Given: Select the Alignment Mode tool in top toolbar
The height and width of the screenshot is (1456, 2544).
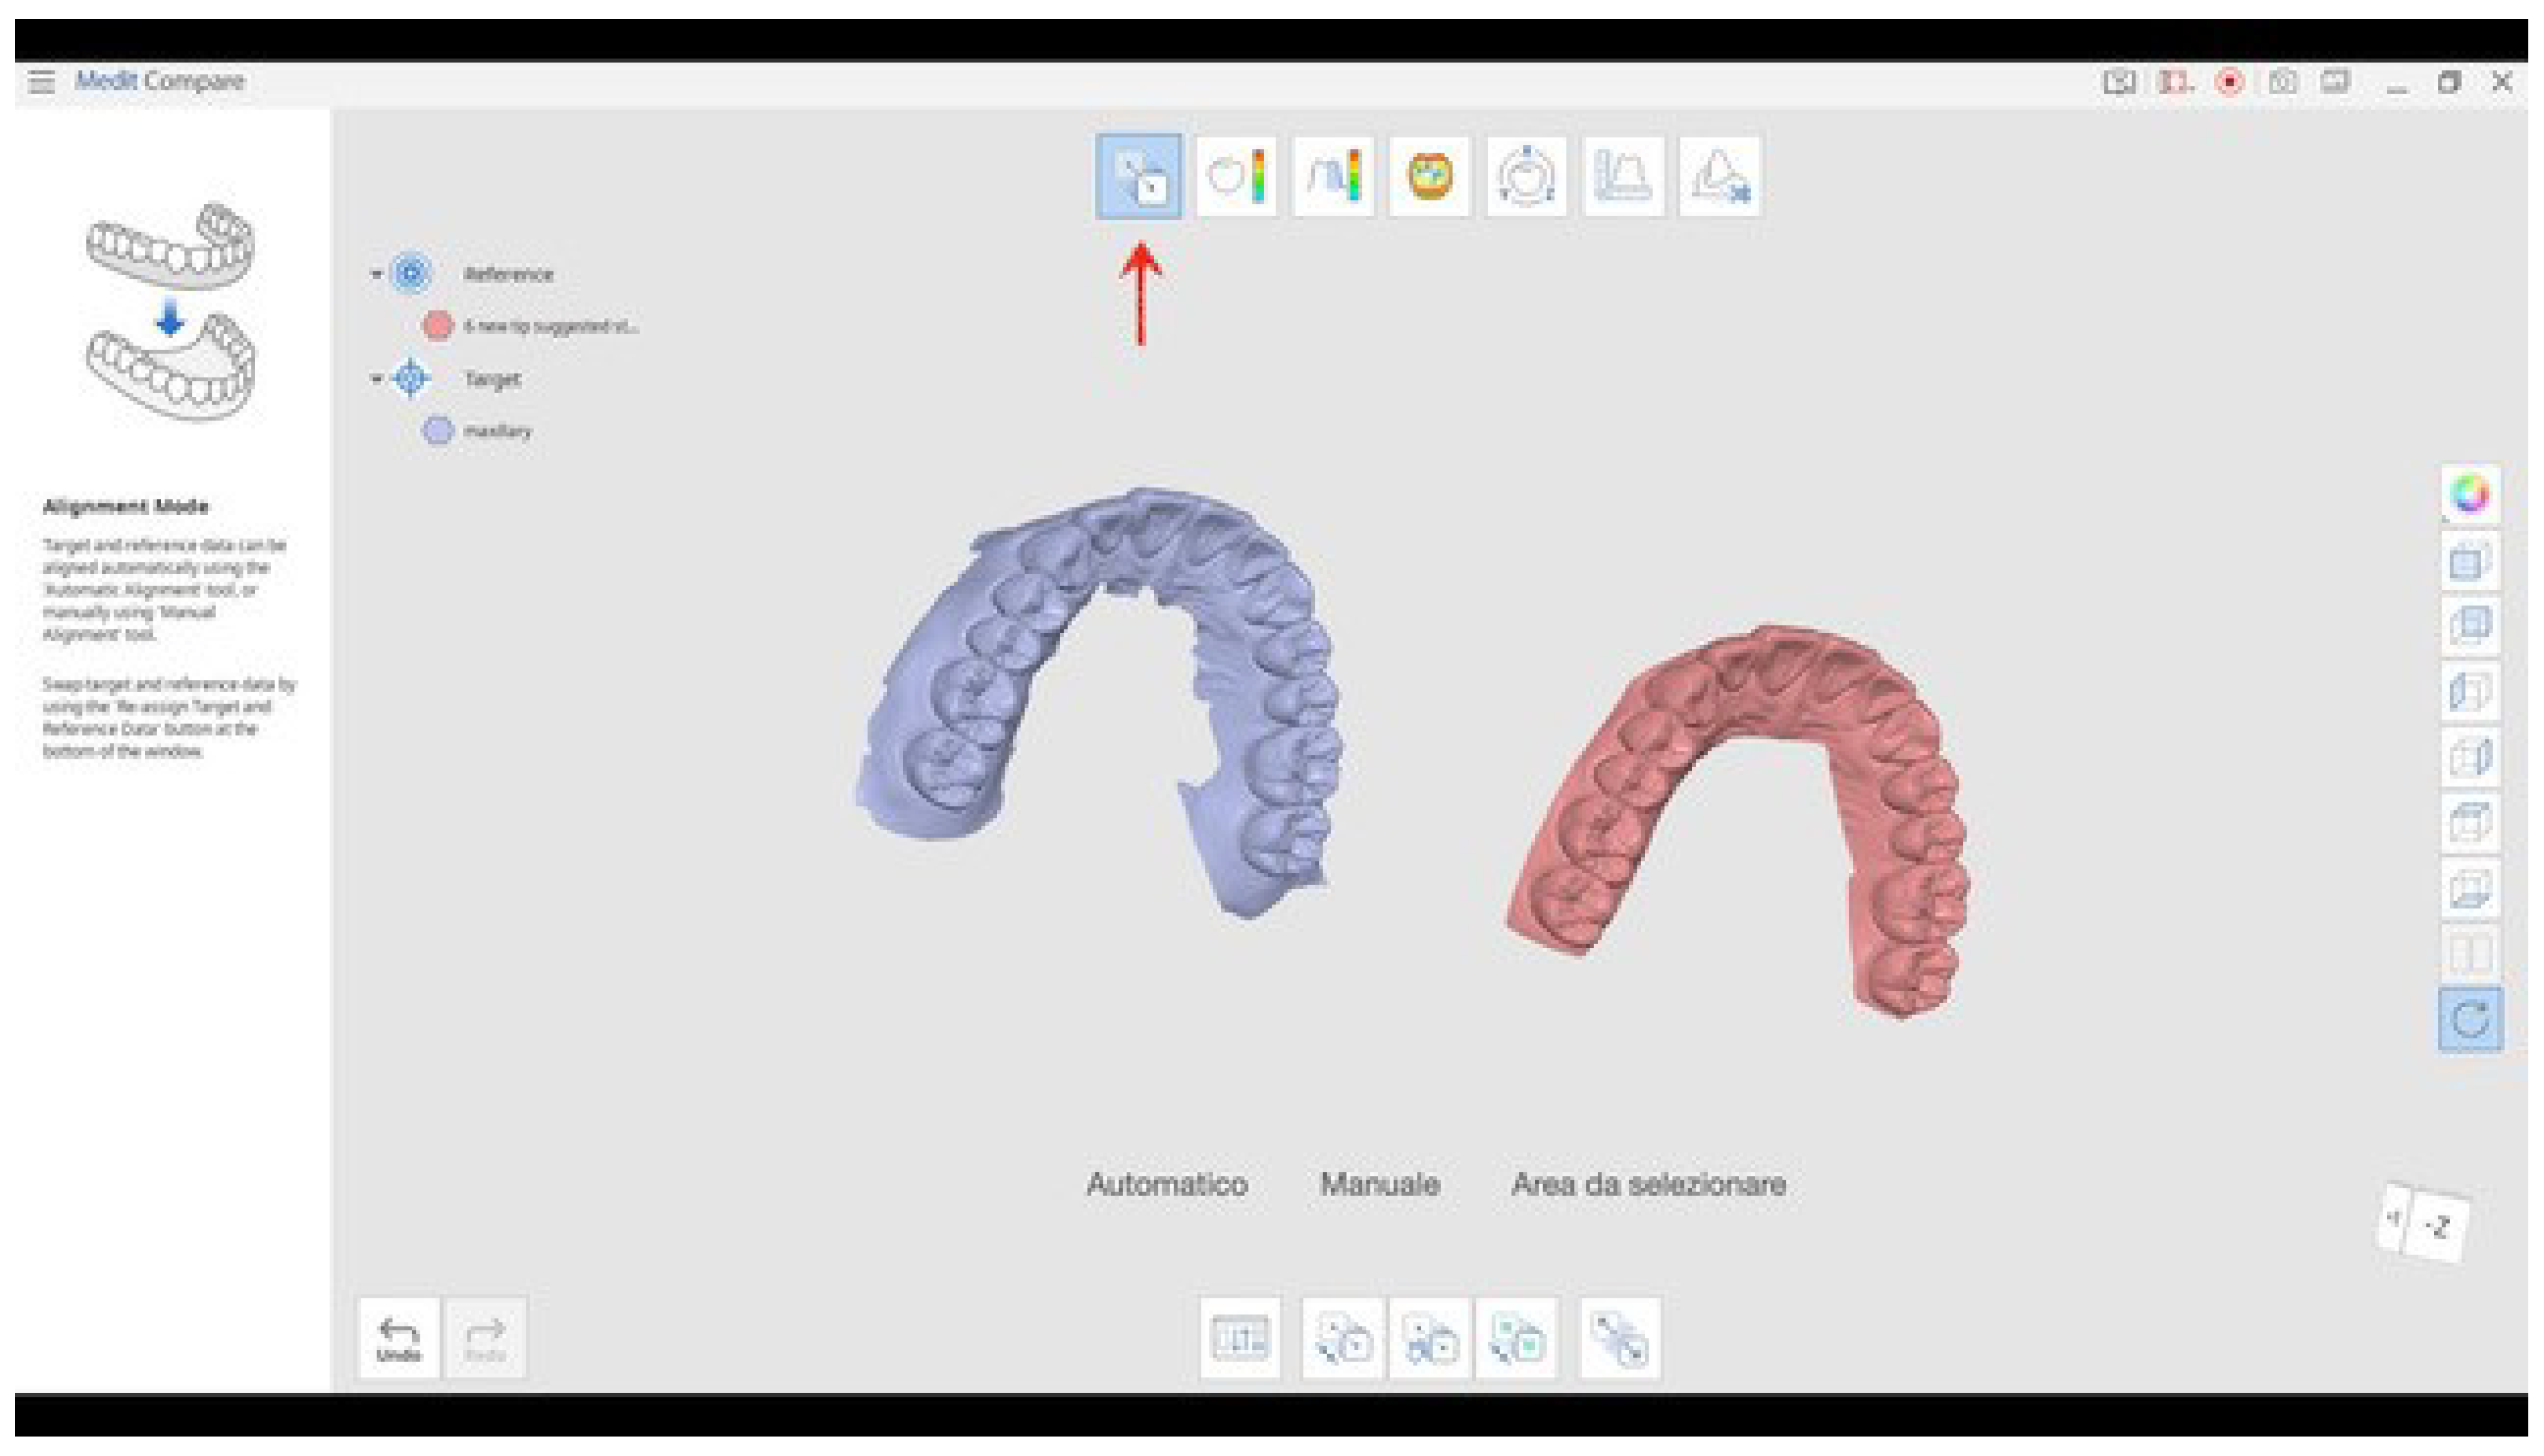Looking at the screenshot, I should pyautogui.click(x=1138, y=177).
